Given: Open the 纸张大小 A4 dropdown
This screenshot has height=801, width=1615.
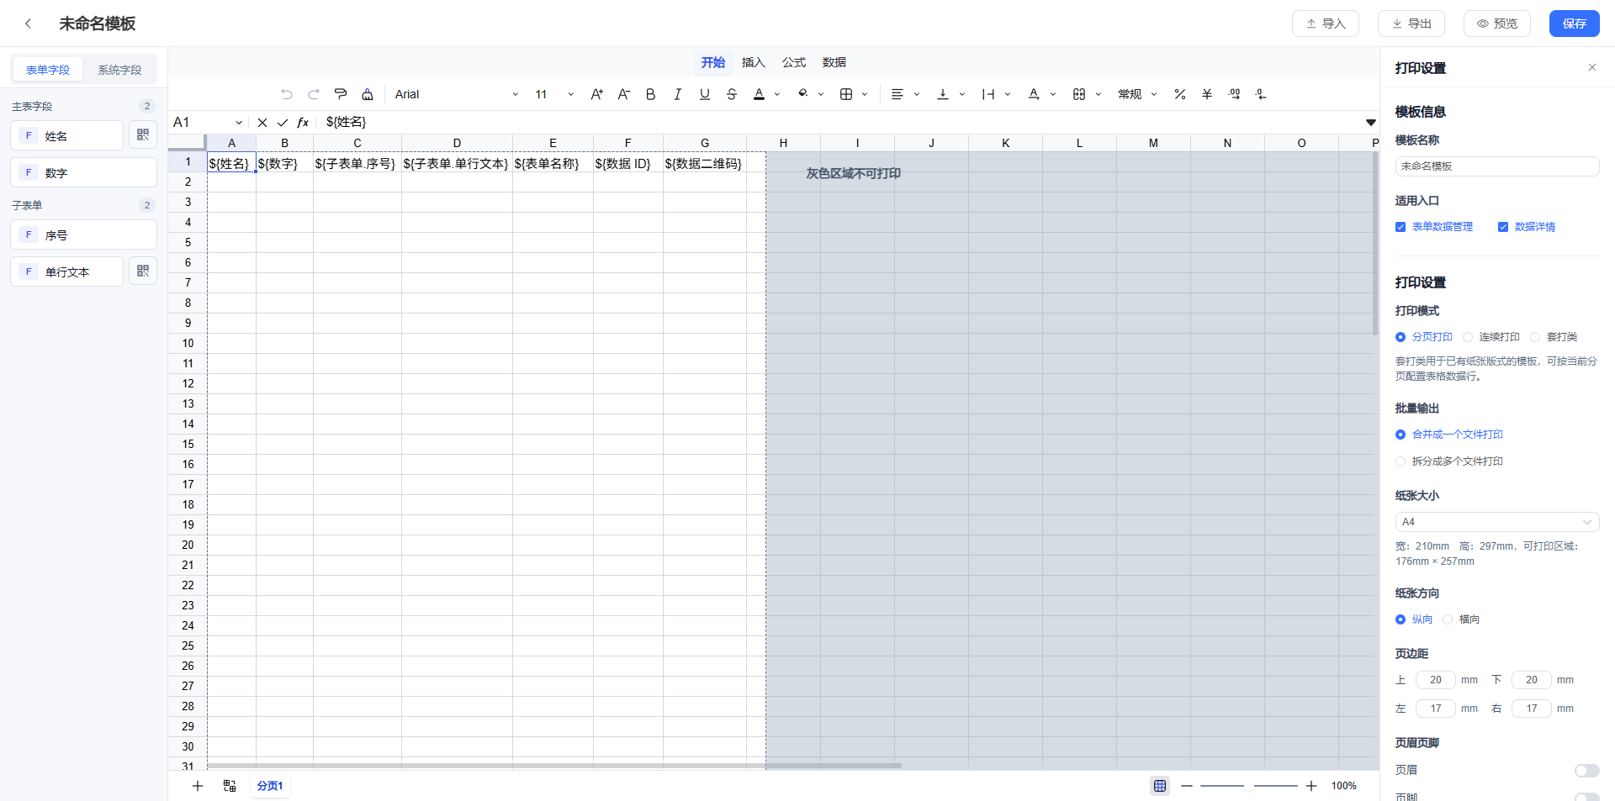Looking at the screenshot, I should (x=1497, y=522).
